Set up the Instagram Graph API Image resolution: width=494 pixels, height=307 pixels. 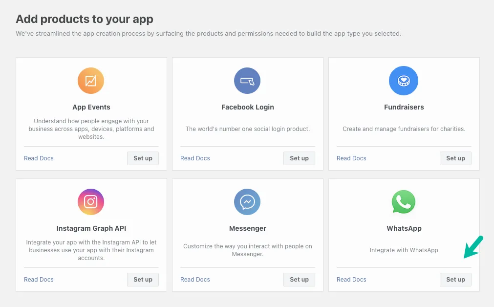coord(143,279)
